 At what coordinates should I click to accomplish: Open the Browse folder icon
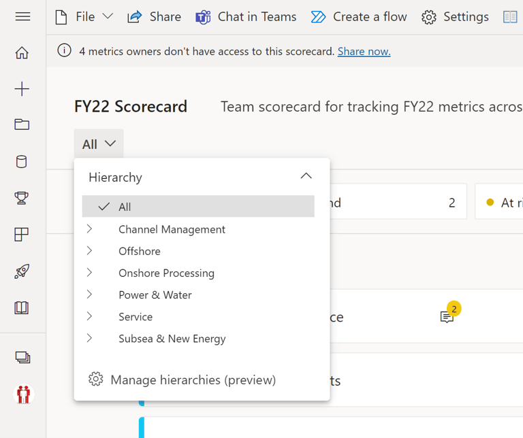point(22,124)
